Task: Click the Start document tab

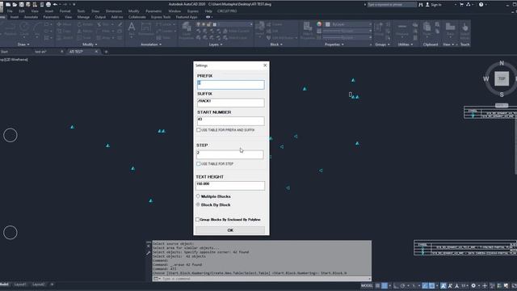Action: tap(5, 52)
